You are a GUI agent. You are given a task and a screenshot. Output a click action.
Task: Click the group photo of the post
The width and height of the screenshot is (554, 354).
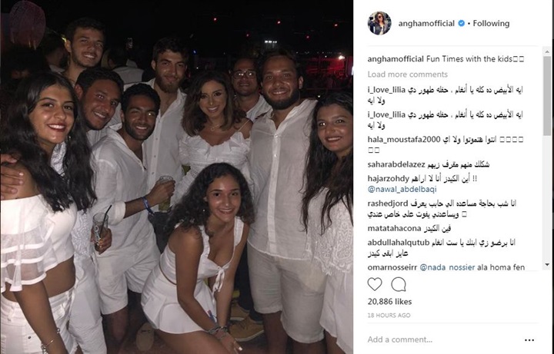[177, 177]
